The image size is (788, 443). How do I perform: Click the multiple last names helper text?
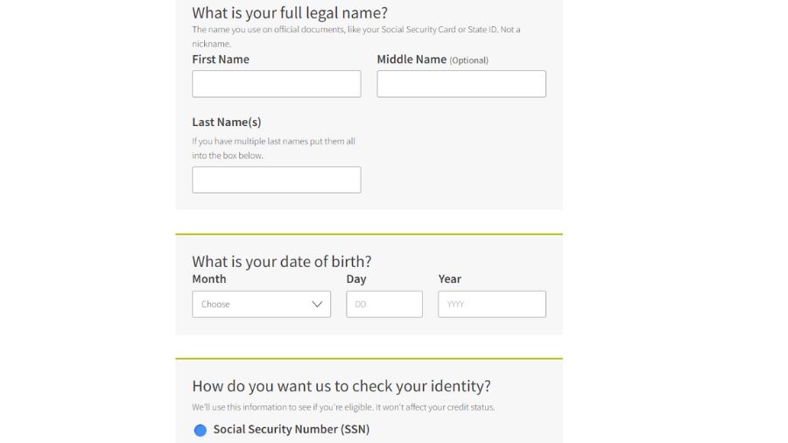(x=273, y=148)
